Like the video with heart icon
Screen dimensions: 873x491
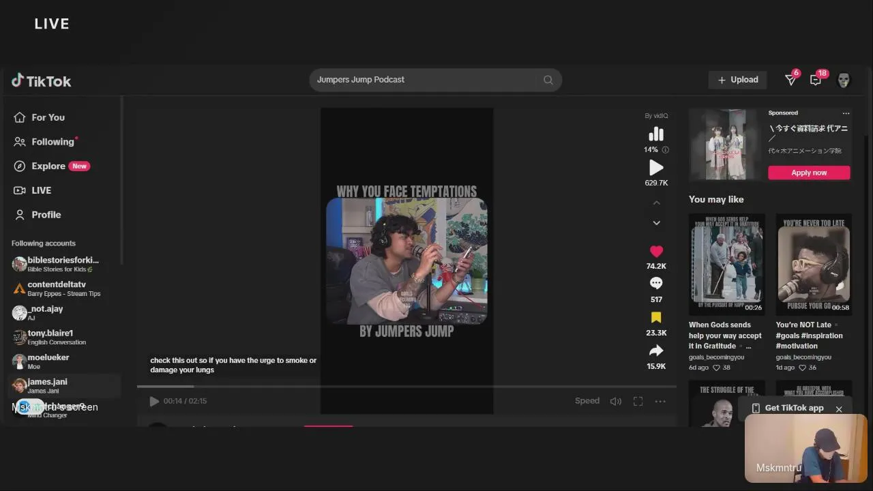pos(656,251)
